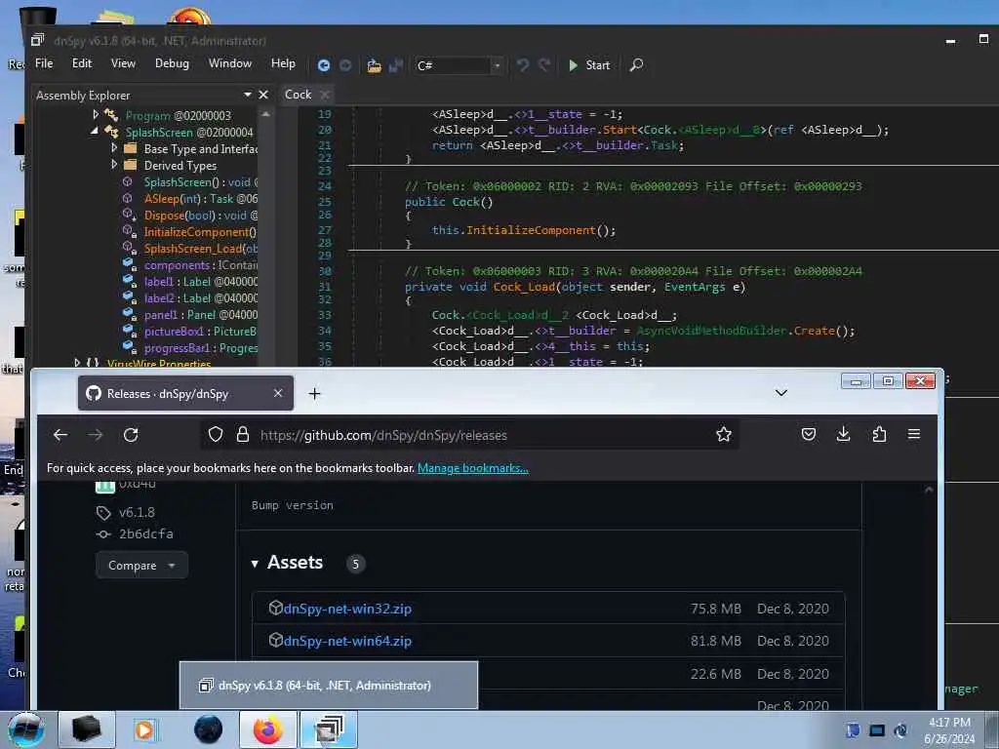Screen dimensions: 999x749
Task: Collapse the Assets section triangle
Action: point(255,563)
